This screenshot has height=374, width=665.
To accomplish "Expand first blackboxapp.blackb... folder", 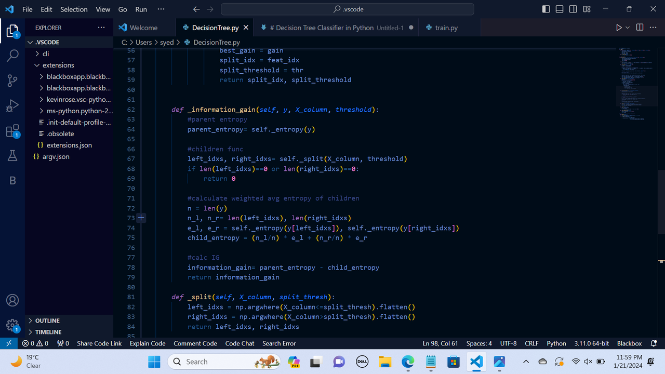I will 69,76.
